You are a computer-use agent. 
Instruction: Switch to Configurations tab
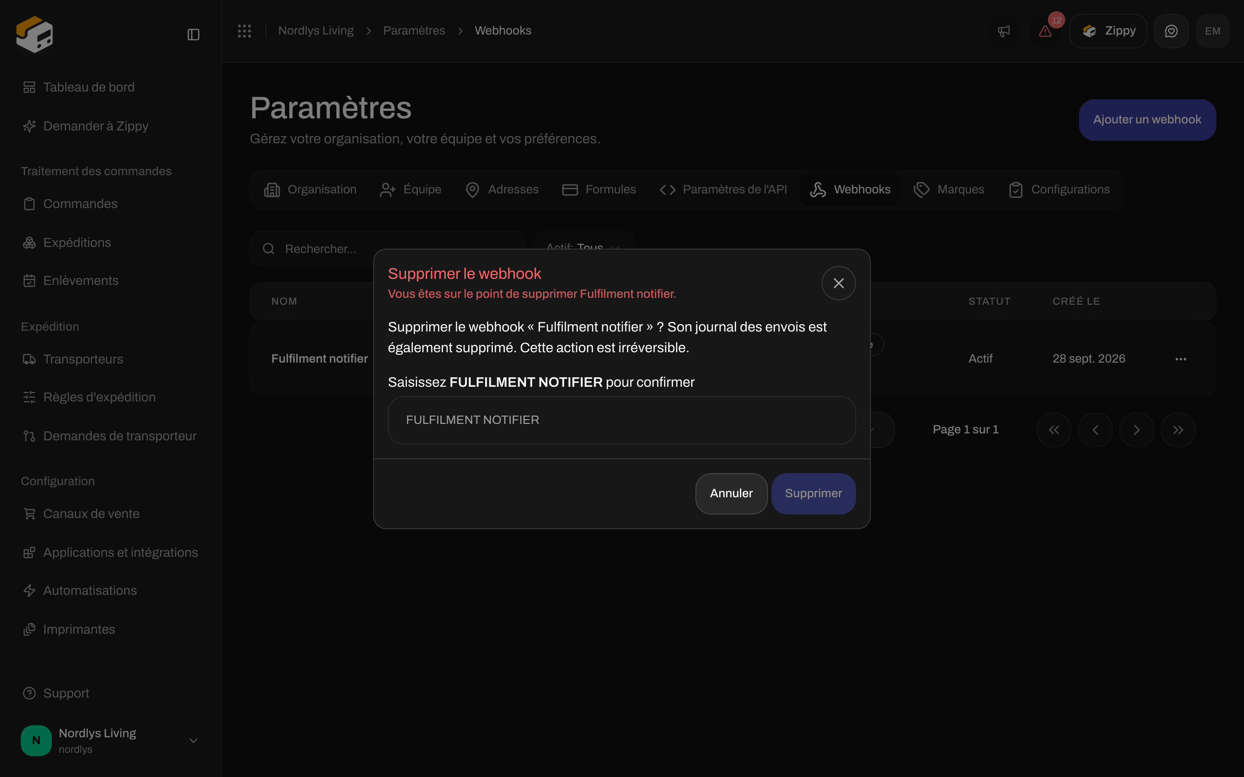tap(1059, 190)
